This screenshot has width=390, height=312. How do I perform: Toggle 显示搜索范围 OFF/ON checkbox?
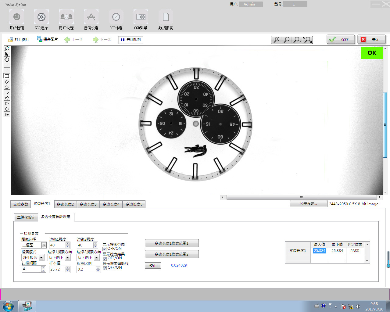105,249
